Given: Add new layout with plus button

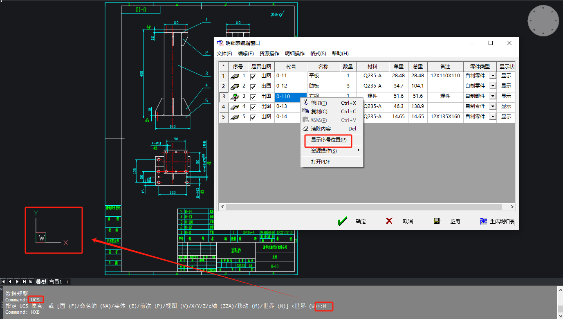Looking at the screenshot, I should click(x=67, y=282).
